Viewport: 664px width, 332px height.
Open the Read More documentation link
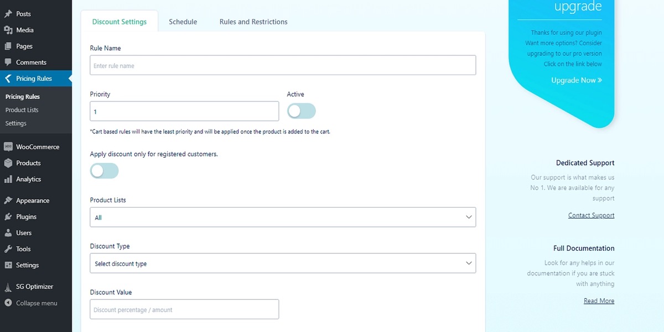(x=599, y=301)
